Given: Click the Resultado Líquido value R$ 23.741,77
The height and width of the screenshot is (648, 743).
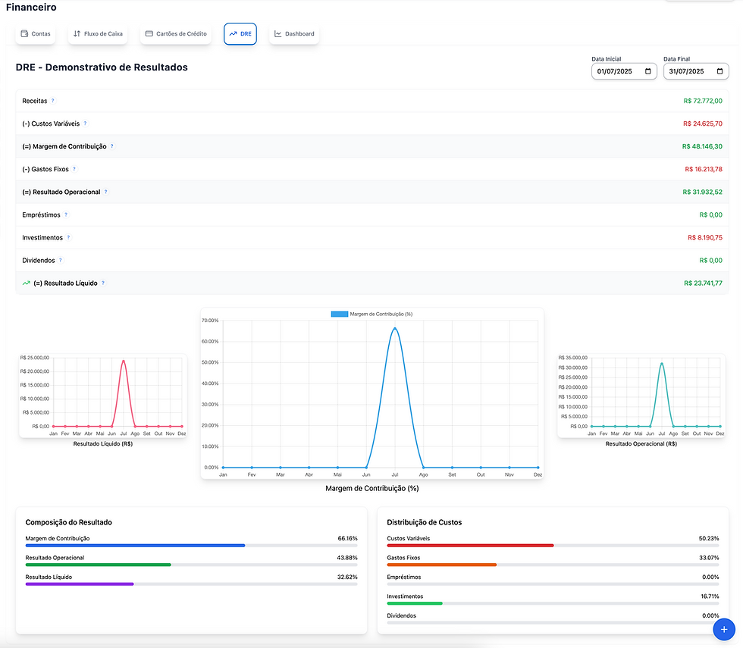Looking at the screenshot, I should 704,283.
